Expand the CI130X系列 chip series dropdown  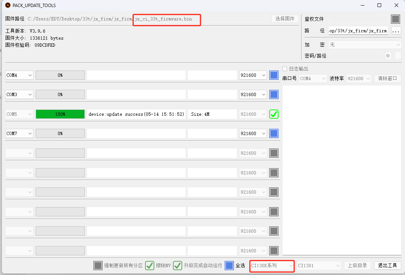[x=272, y=265]
